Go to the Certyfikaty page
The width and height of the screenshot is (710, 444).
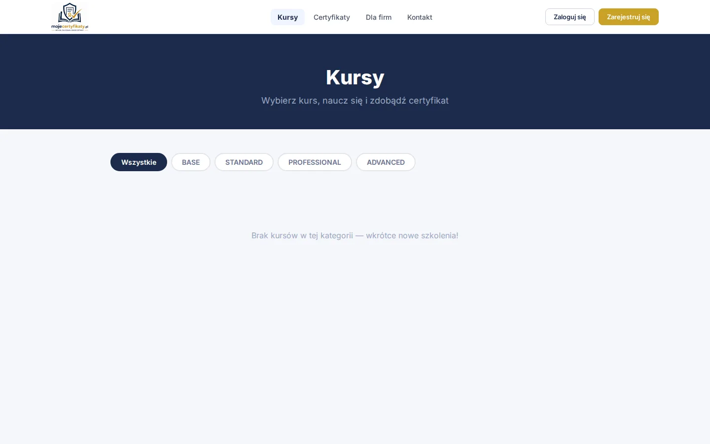click(332, 17)
